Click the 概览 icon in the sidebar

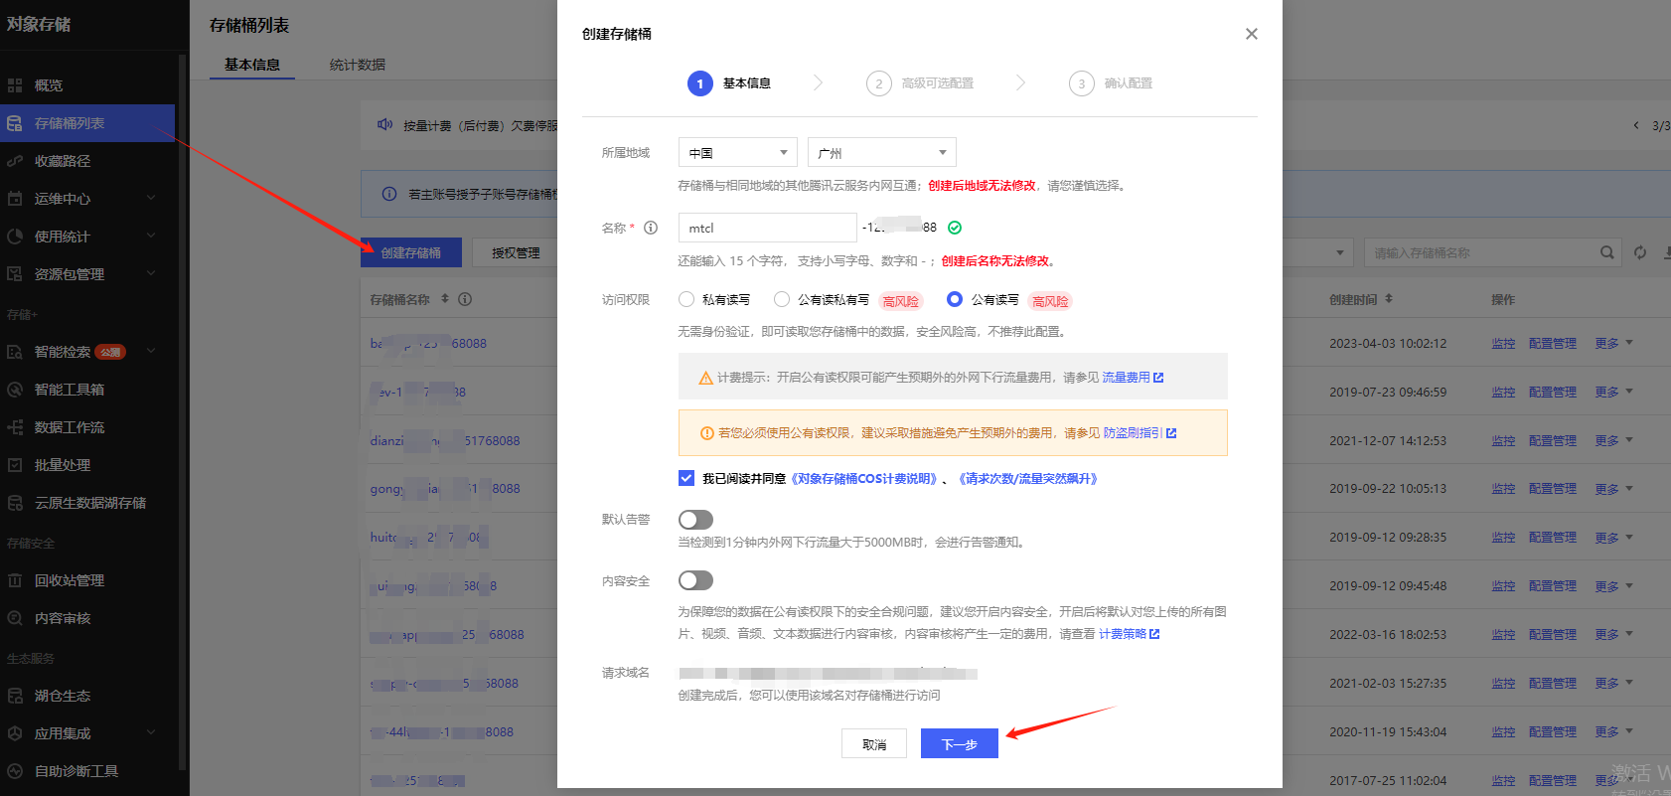tap(15, 85)
